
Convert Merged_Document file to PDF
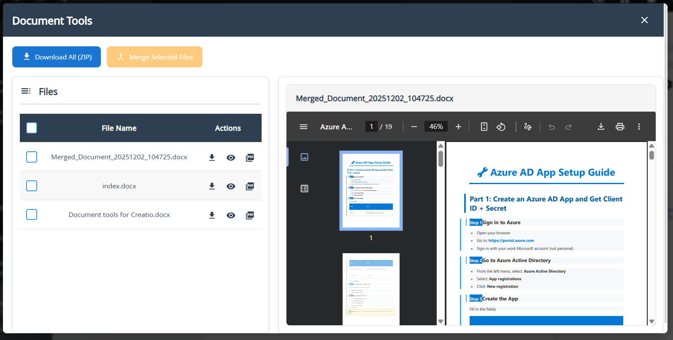coord(250,158)
